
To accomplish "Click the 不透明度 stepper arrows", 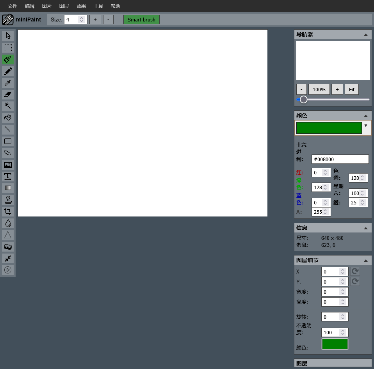I will (x=343, y=332).
